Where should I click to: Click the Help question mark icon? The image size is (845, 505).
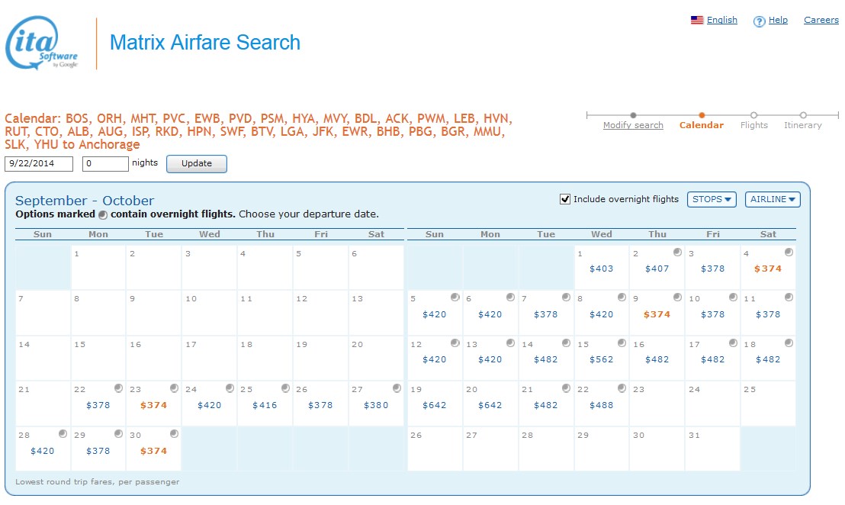click(759, 21)
